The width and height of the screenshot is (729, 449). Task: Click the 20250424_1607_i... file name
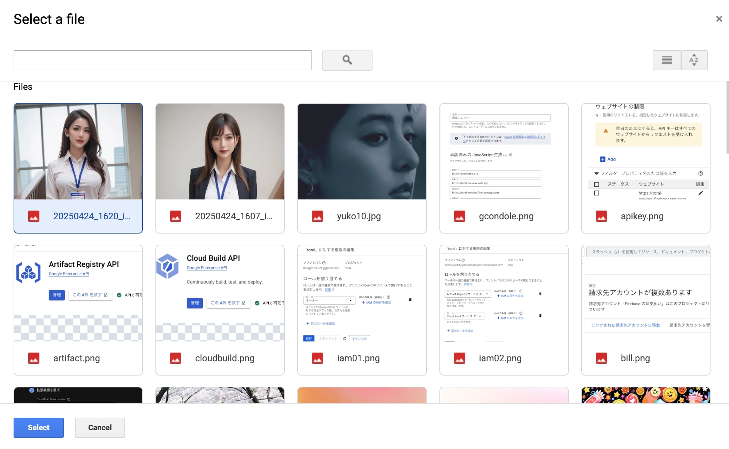point(234,216)
